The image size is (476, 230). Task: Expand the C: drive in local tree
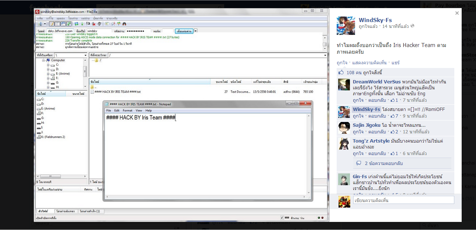tap(48, 65)
